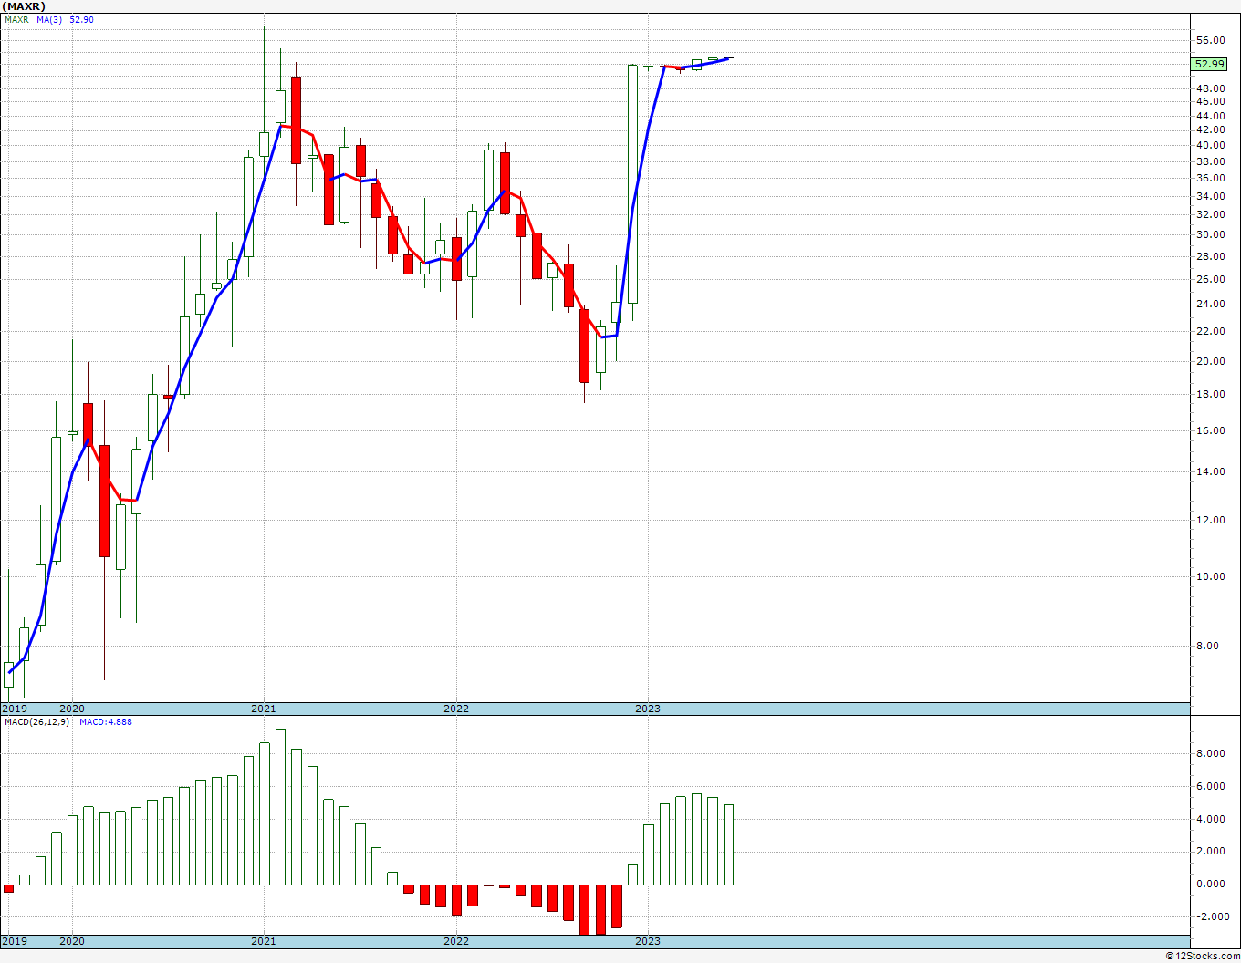1241x963 pixels.
Task: Click 2021 on the MACD time axis
Action: pos(264,941)
